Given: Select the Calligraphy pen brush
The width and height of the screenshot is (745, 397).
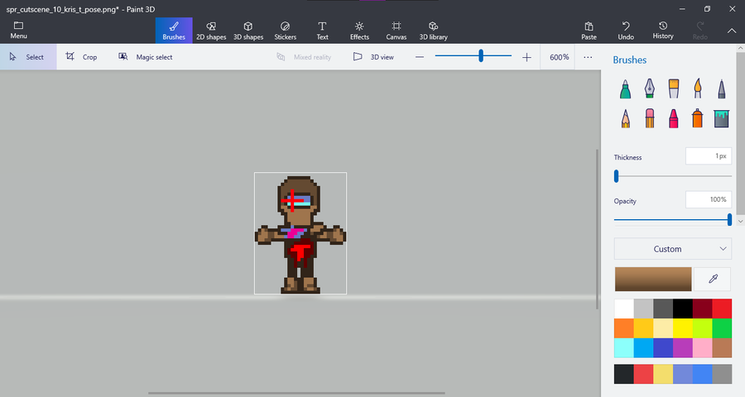Looking at the screenshot, I should point(650,88).
